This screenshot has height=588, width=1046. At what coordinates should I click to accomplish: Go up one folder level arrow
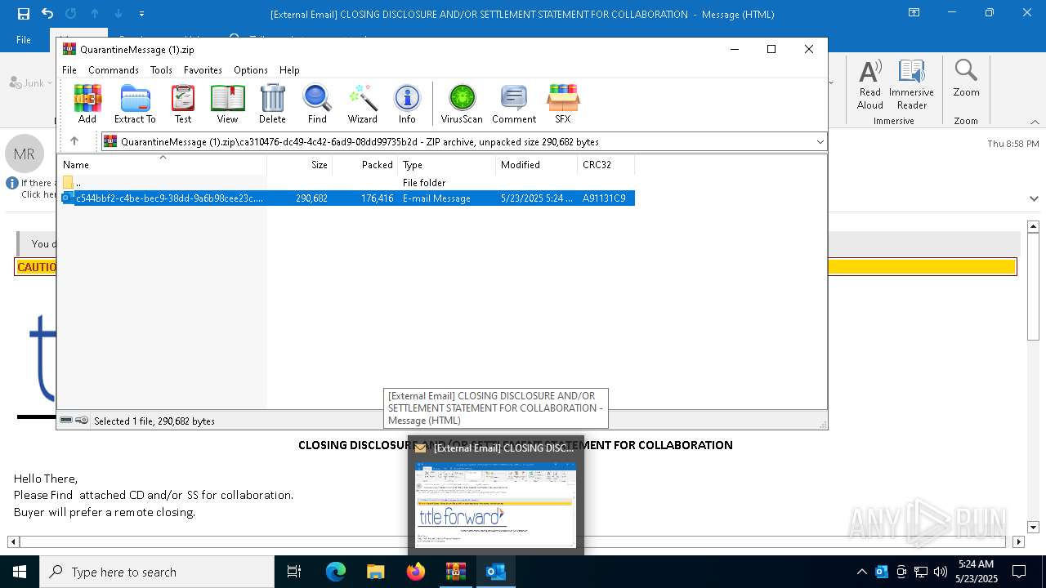tap(74, 141)
